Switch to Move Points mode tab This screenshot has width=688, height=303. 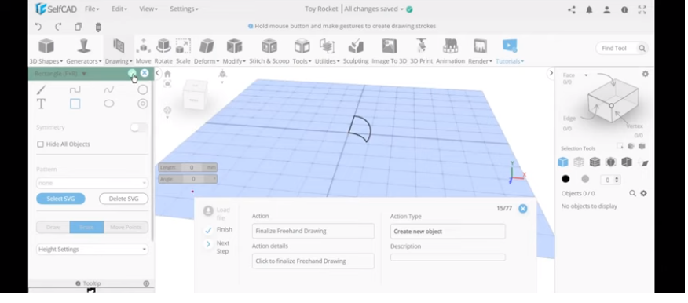click(x=126, y=227)
